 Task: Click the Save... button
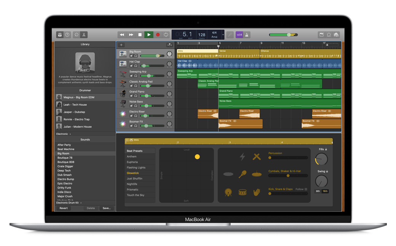pyautogui.click(x=107, y=208)
